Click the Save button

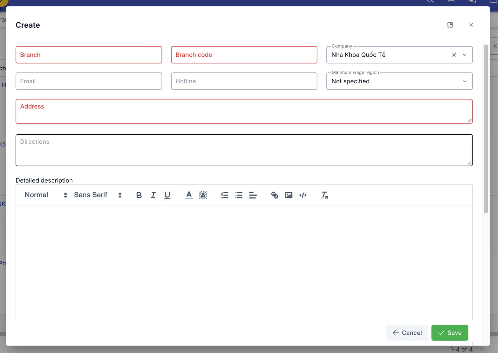pyautogui.click(x=450, y=333)
